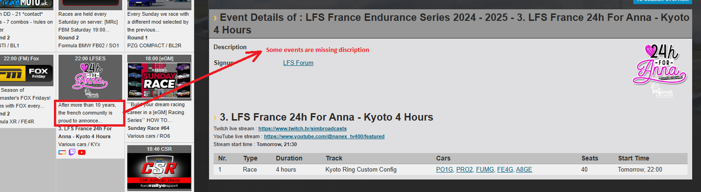Screen dimensions: 701x192
Task: Open the YouTube nanex_tv400 stream link
Action: [x=324, y=136]
